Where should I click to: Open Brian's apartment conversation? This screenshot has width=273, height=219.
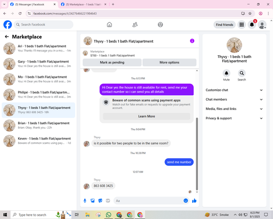(38, 125)
